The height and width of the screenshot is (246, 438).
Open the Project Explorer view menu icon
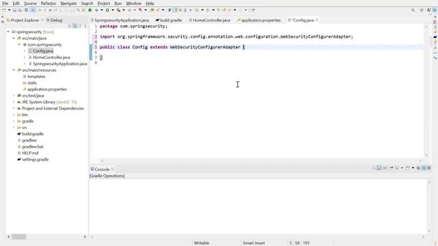point(85,26)
